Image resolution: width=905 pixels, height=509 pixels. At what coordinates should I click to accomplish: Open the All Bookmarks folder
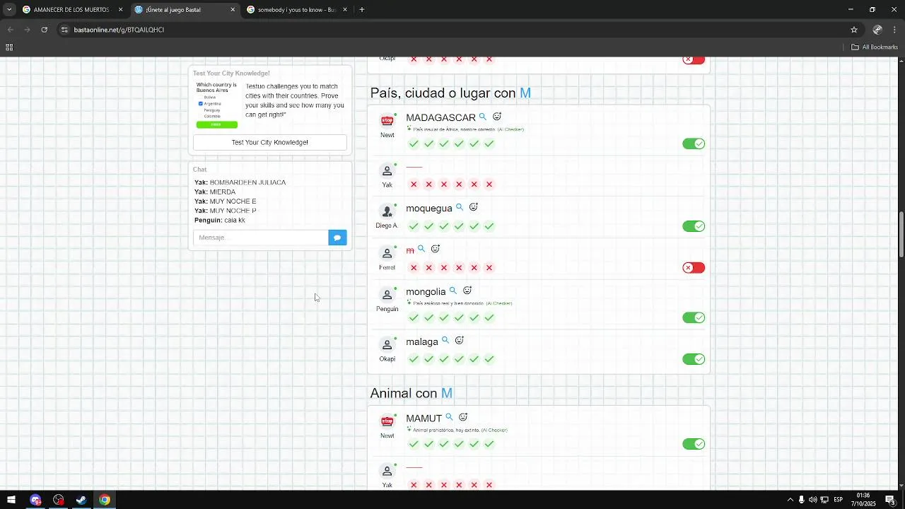875,47
